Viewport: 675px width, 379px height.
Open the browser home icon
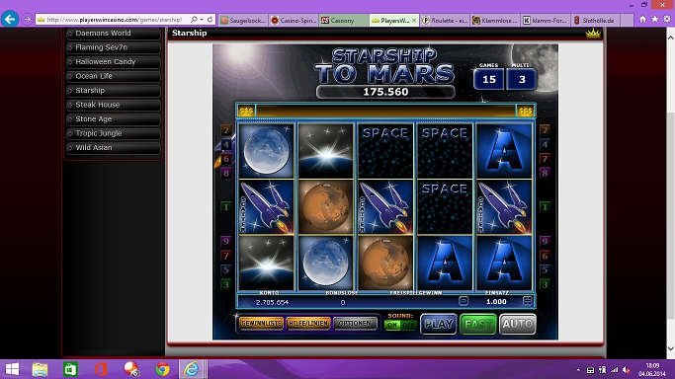[642, 19]
